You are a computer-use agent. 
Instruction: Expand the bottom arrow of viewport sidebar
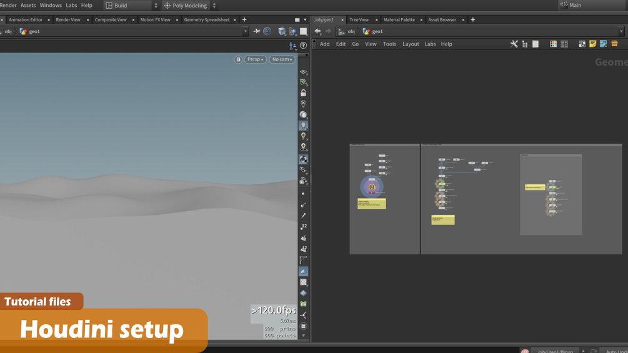[x=303, y=336]
